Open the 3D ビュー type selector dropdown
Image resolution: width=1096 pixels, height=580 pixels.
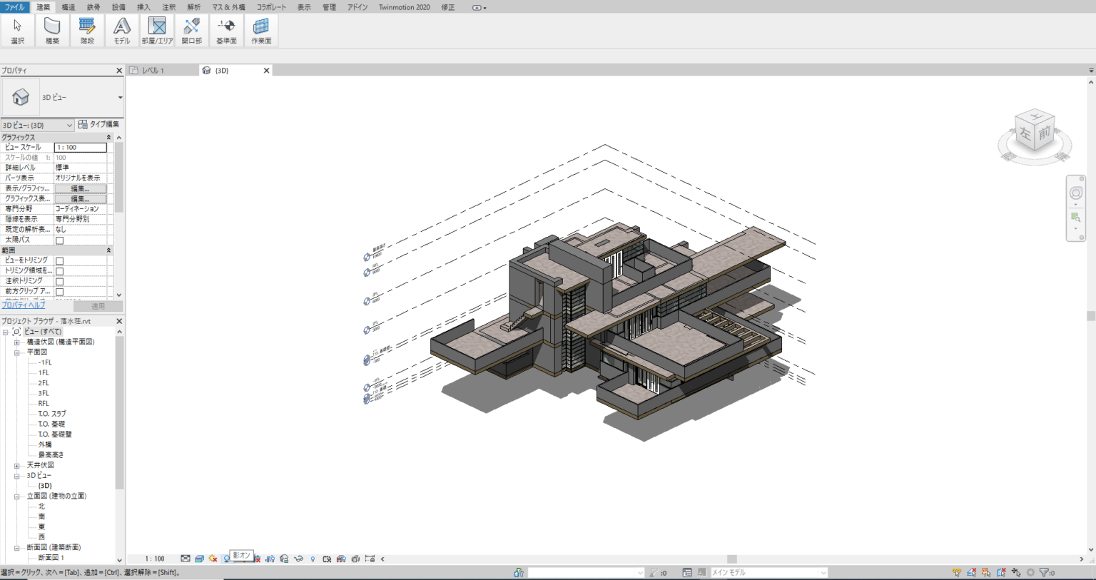point(120,98)
